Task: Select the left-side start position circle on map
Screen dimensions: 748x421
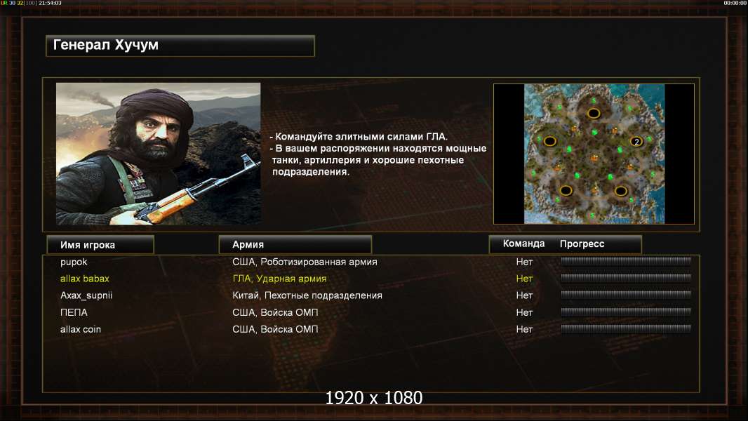Action: click(x=550, y=141)
